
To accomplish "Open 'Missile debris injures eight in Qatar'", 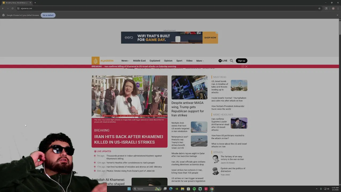I will click(188, 155).
